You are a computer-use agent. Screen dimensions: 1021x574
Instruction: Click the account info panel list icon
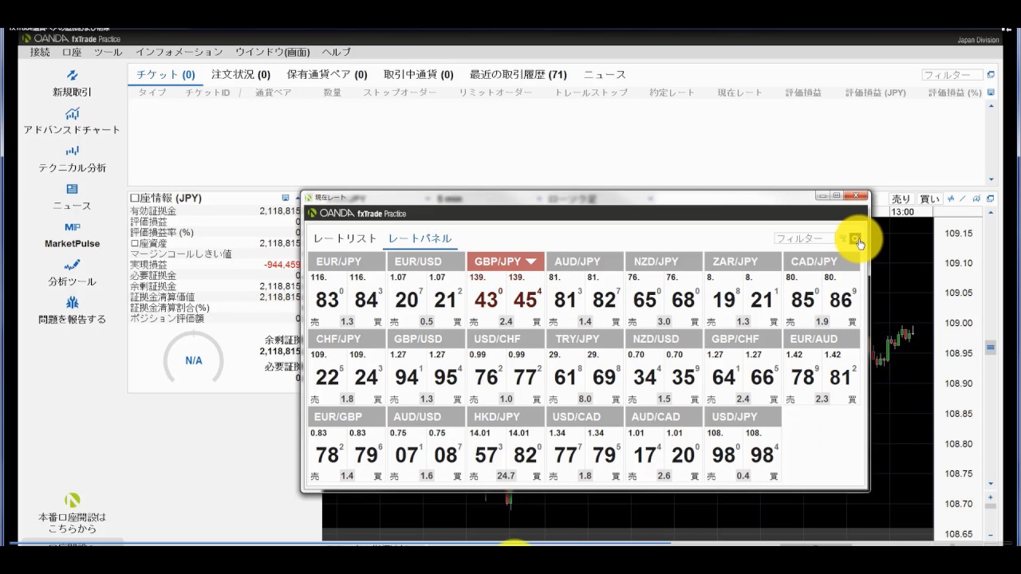286,198
